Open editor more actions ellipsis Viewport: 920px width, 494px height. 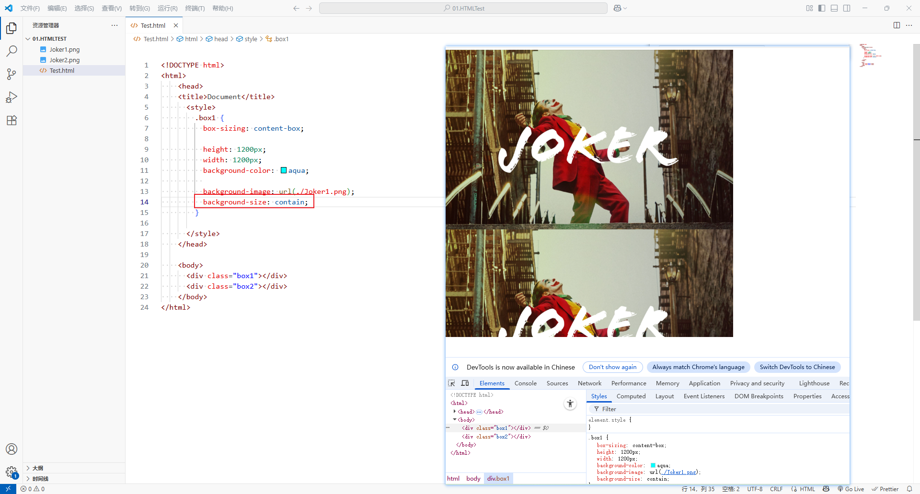pyautogui.click(x=909, y=25)
